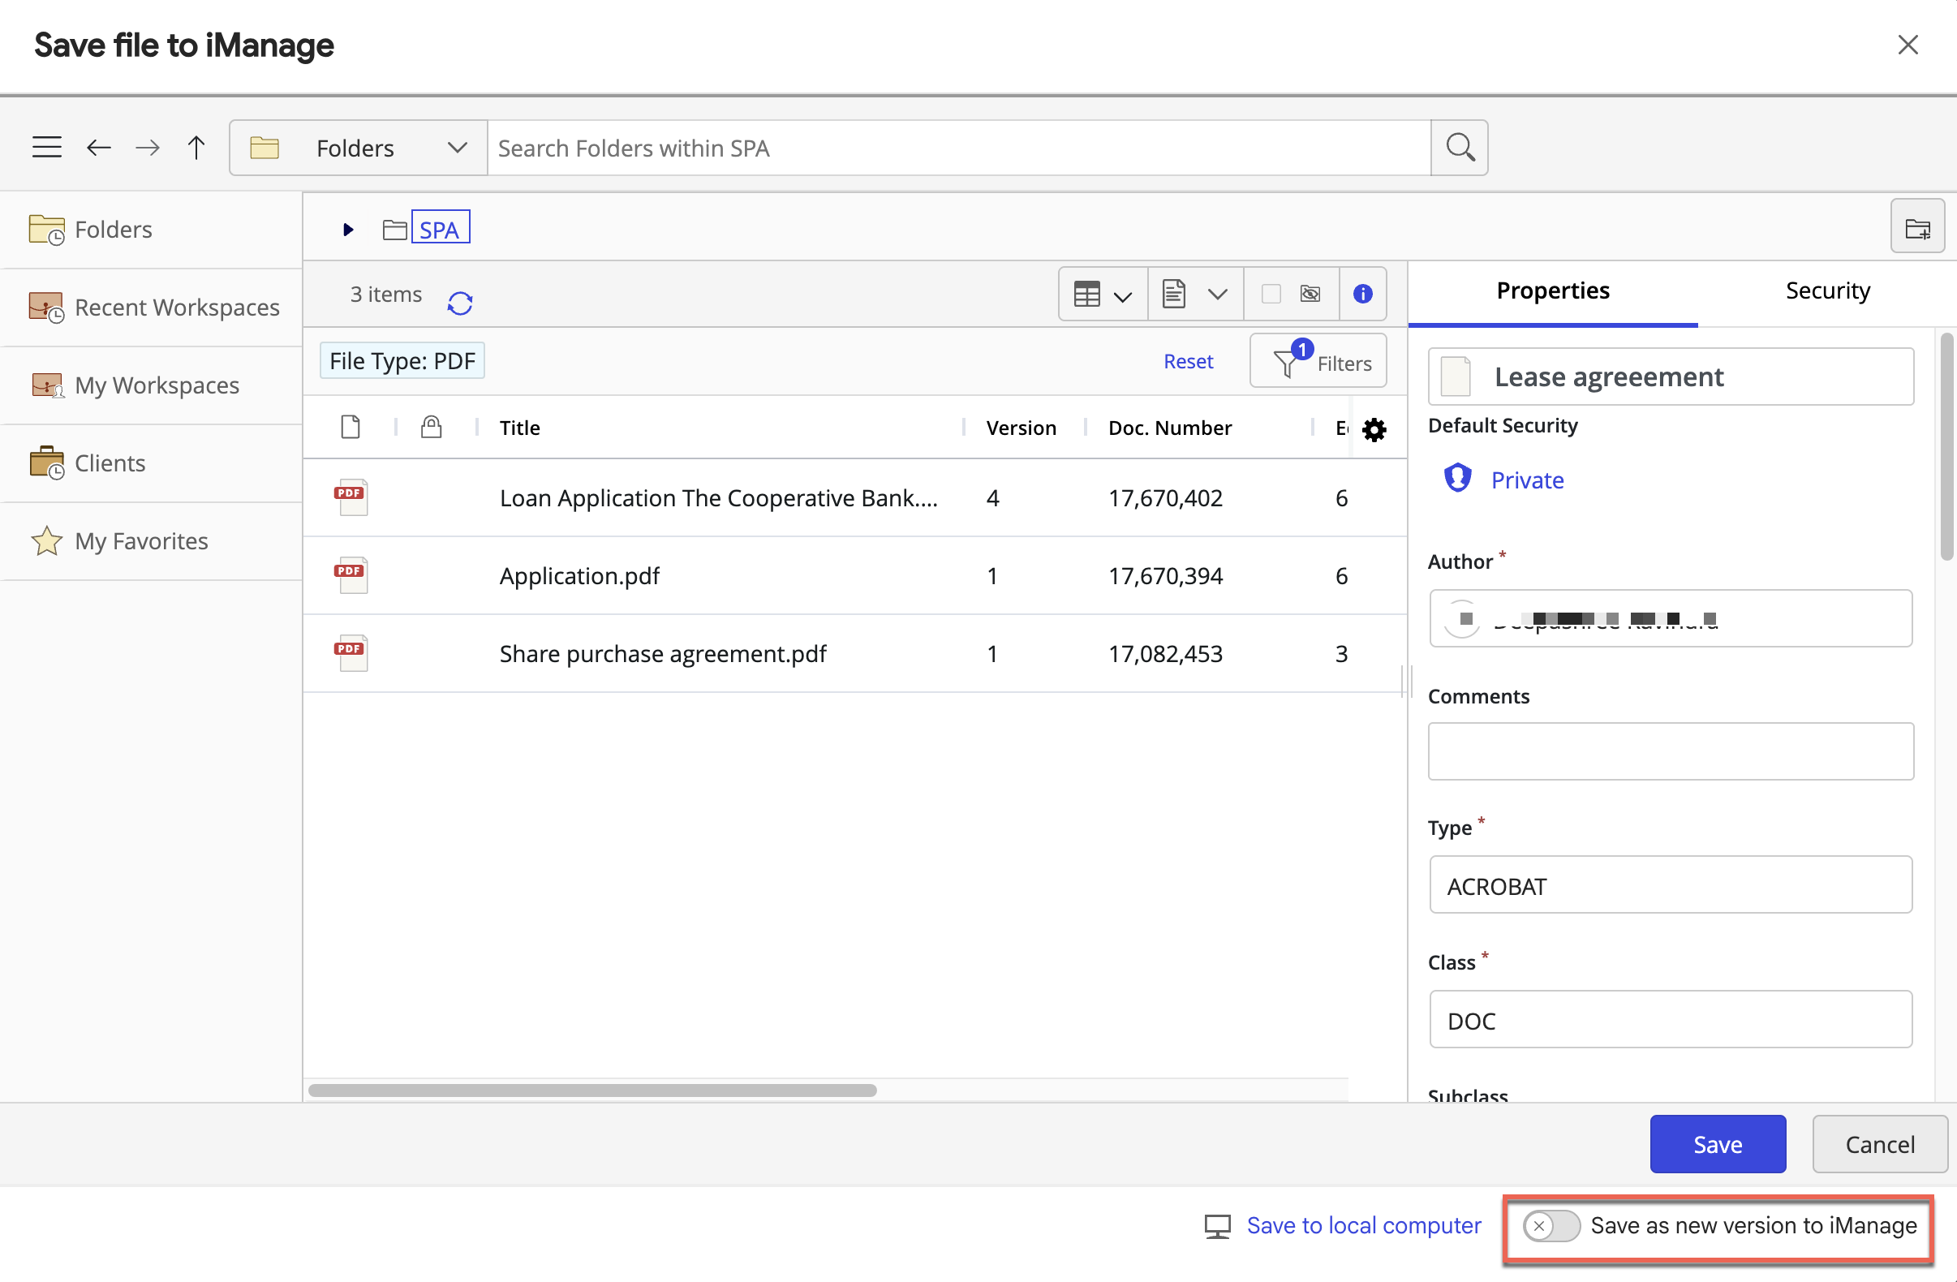Select Recent Workspaces in the sidebar

178,307
